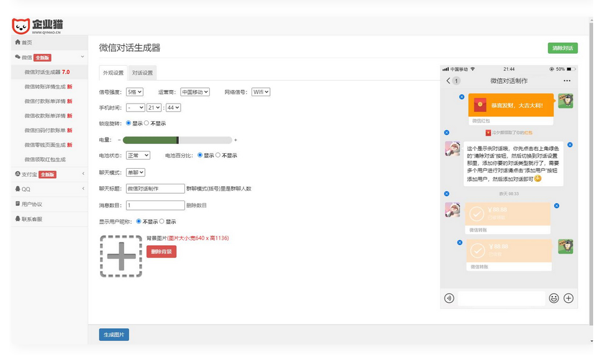Switch to the 对话设置 tab
The height and width of the screenshot is (355, 595).
(142, 73)
